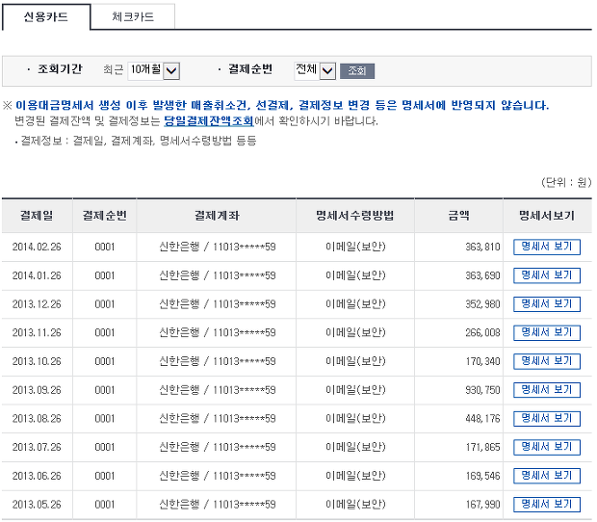Select the date cell 2013.06.26

click(37, 476)
